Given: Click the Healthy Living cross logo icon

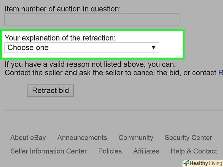Looking at the screenshot, I should point(186,163).
